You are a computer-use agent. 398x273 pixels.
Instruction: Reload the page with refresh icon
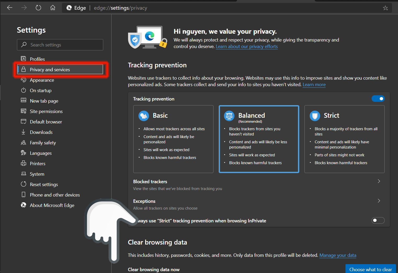(38, 8)
